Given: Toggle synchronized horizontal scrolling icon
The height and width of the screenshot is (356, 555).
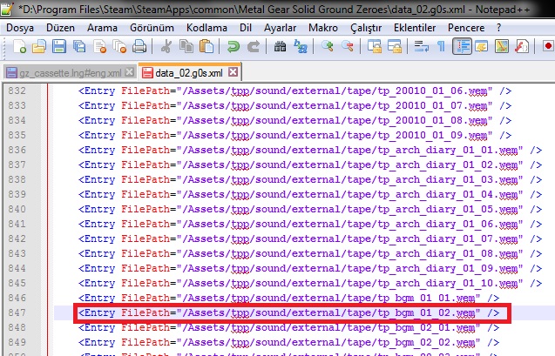Looking at the screenshot, I should pos(395,46).
